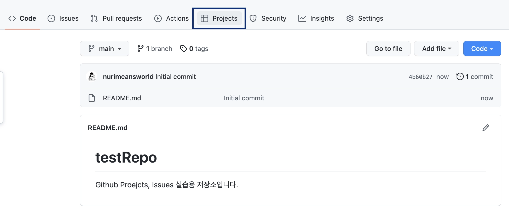Open the README.md file link
The image size is (509, 219).
coord(122,98)
